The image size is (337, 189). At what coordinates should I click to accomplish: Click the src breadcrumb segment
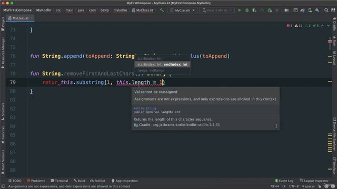point(58,10)
